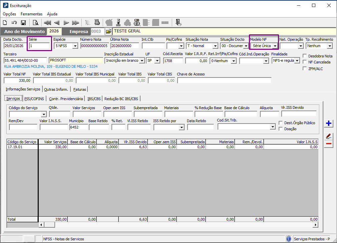
Task: Click the new document toolbar icon
Action: 5,23
